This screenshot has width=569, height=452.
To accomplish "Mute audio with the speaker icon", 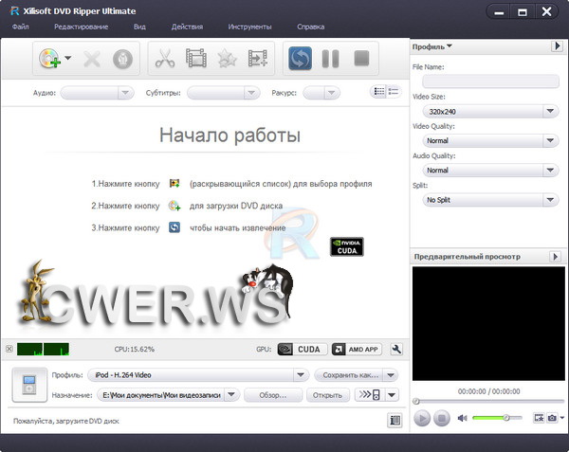I will (x=463, y=418).
